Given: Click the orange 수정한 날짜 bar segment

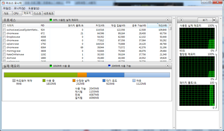Looking at the screenshot, I should click(x=82, y=75).
